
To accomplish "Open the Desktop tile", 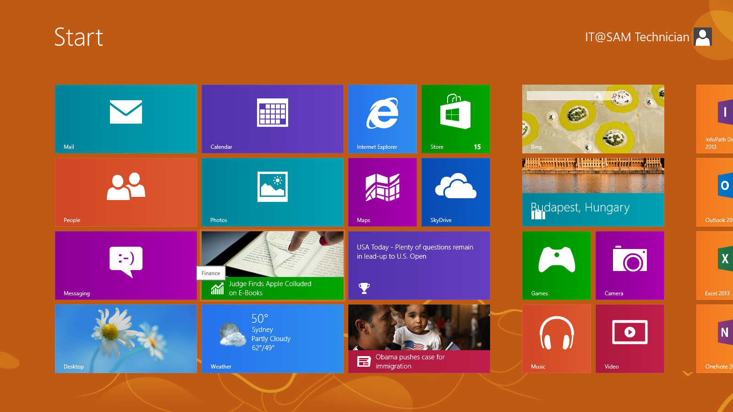I will point(126,339).
